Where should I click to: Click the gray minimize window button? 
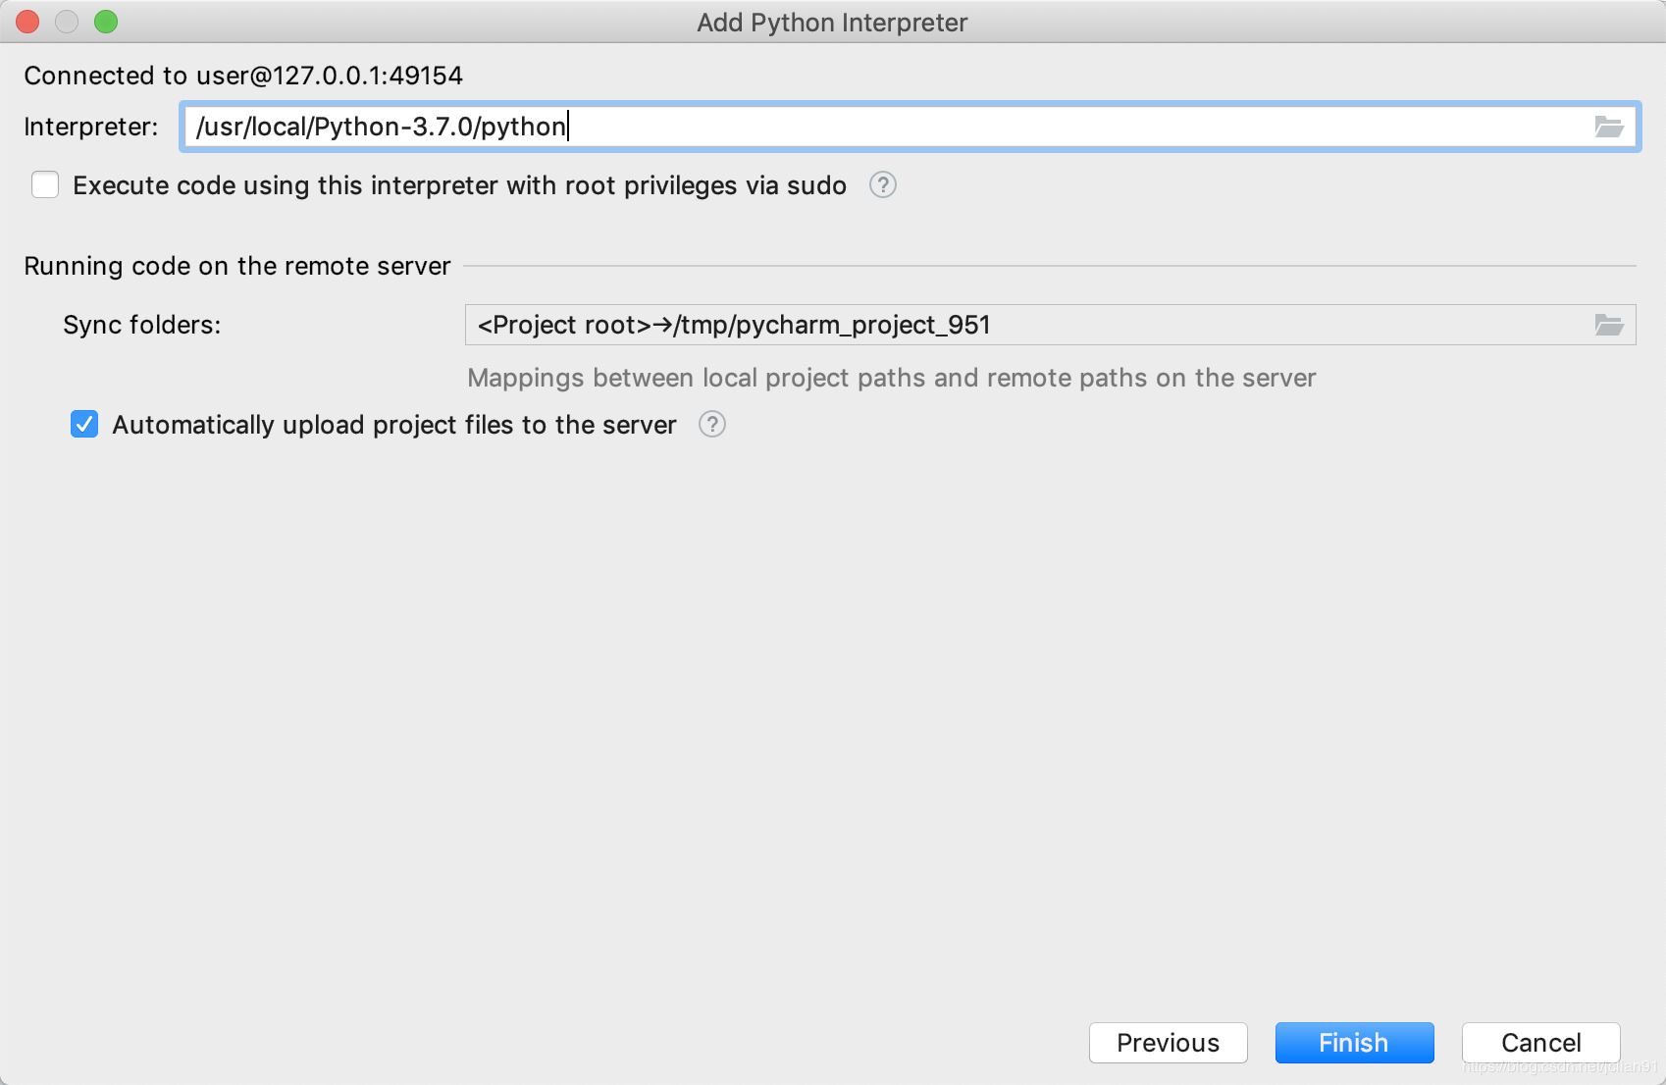pyautogui.click(x=67, y=22)
